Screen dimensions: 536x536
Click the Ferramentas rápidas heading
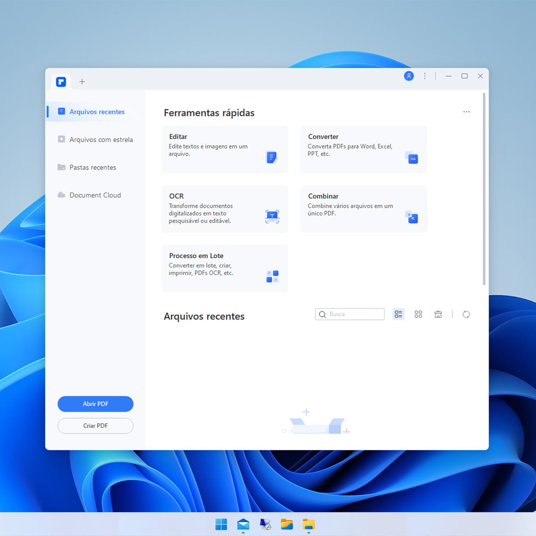(x=209, y=113)
